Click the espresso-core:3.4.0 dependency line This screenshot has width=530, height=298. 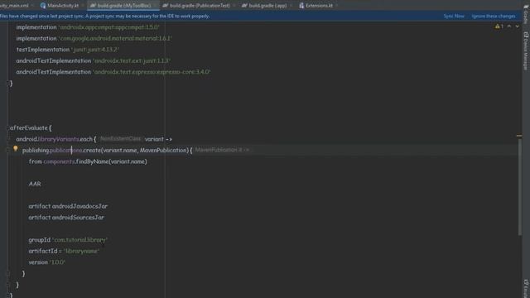(x=113, y=72)
